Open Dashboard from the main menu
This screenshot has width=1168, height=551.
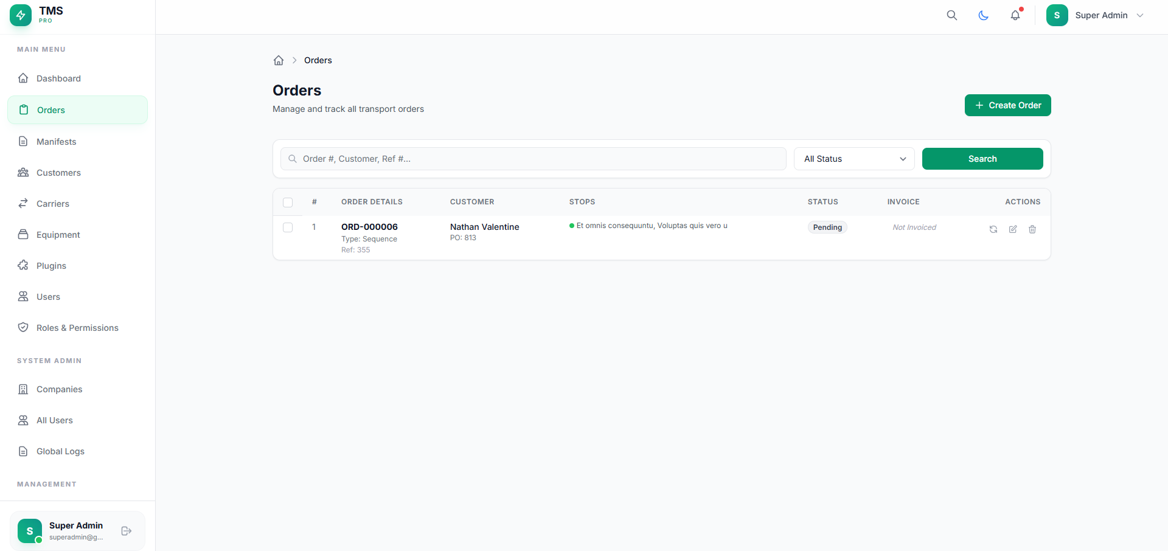(x=77, y=78)
